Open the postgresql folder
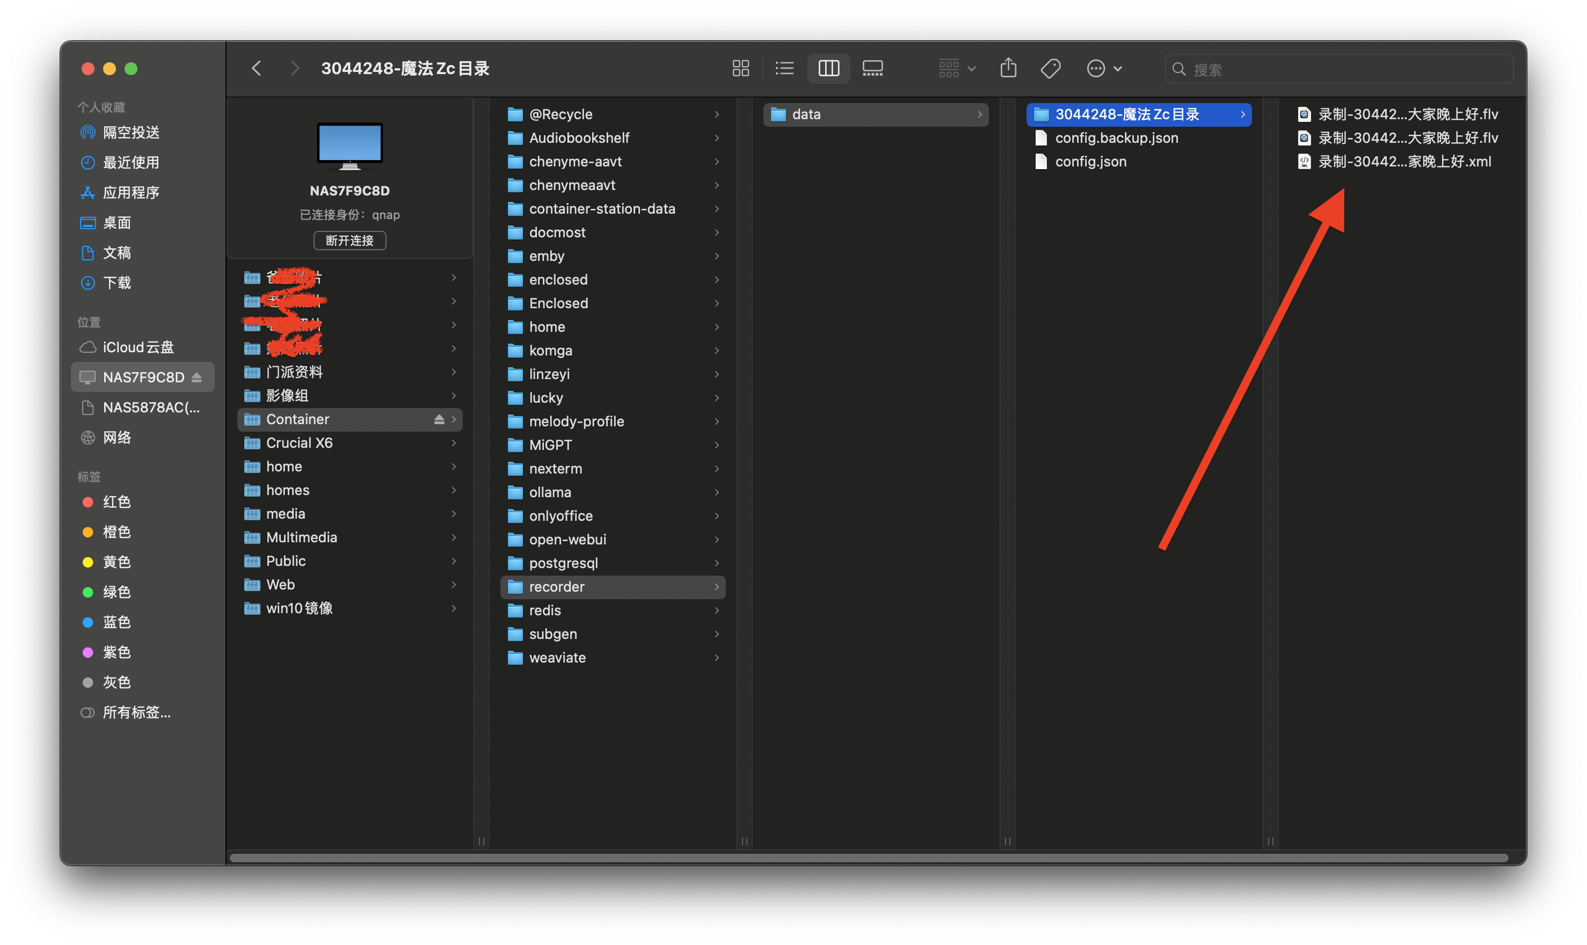 click(x=613, y=563)
